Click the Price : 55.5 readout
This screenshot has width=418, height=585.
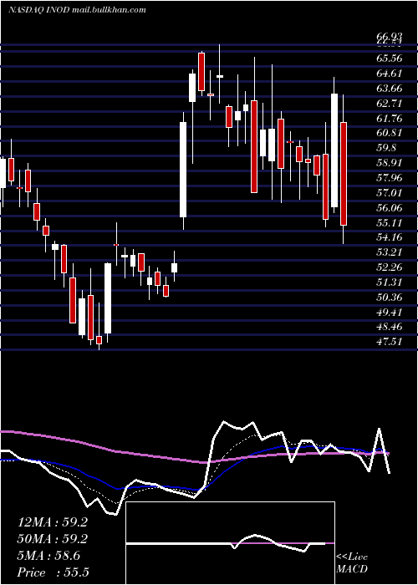point(53,572)
